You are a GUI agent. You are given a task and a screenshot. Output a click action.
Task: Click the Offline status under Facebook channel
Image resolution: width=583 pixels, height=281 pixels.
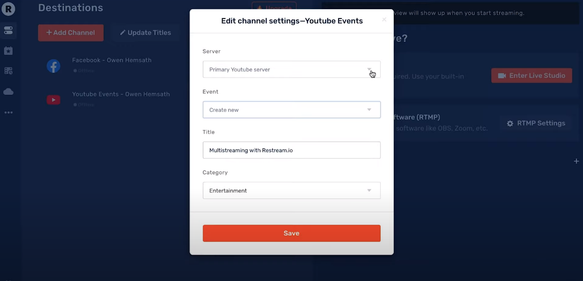tap(84, 71)
